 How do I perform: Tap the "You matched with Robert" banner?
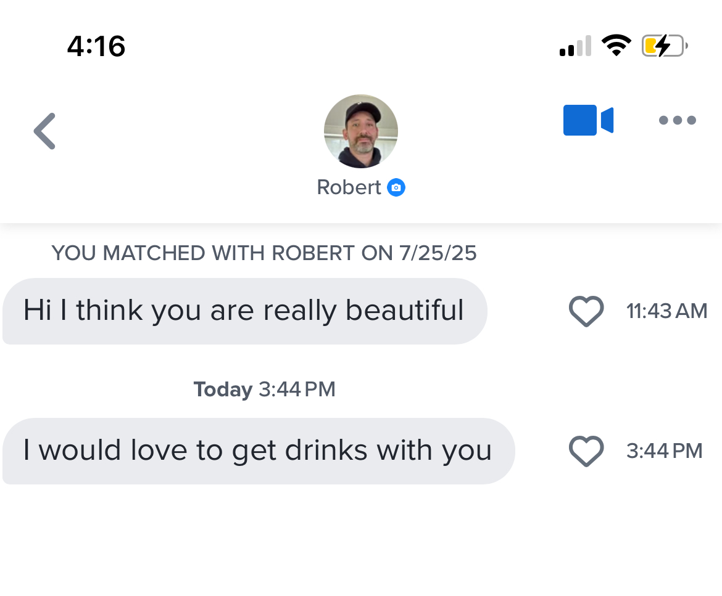264,253
